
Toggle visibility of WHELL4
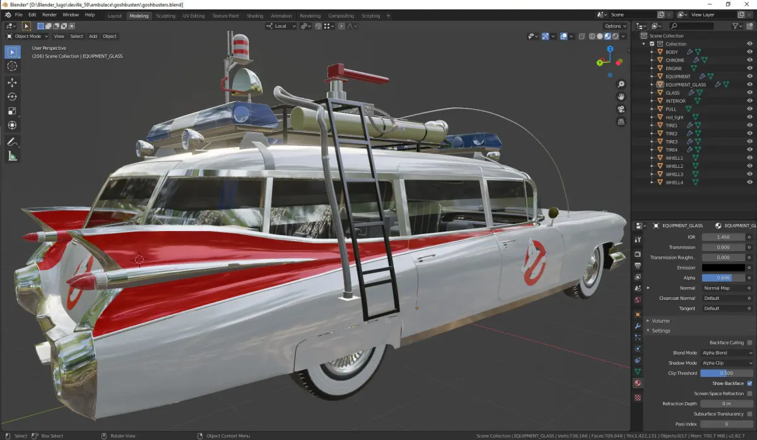tap(749, 182)
